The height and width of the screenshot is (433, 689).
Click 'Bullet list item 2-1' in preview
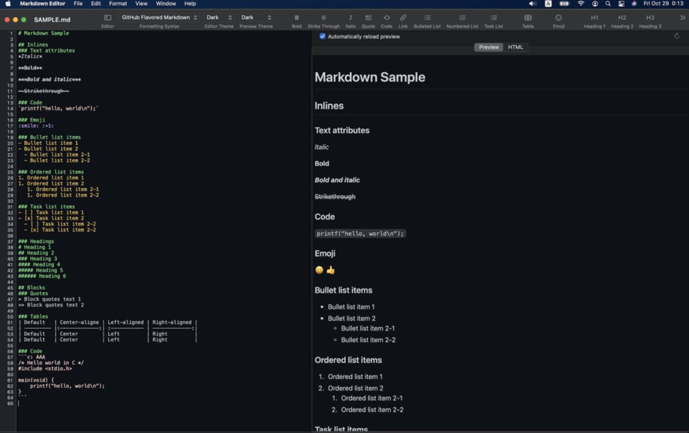click(368, 328)
